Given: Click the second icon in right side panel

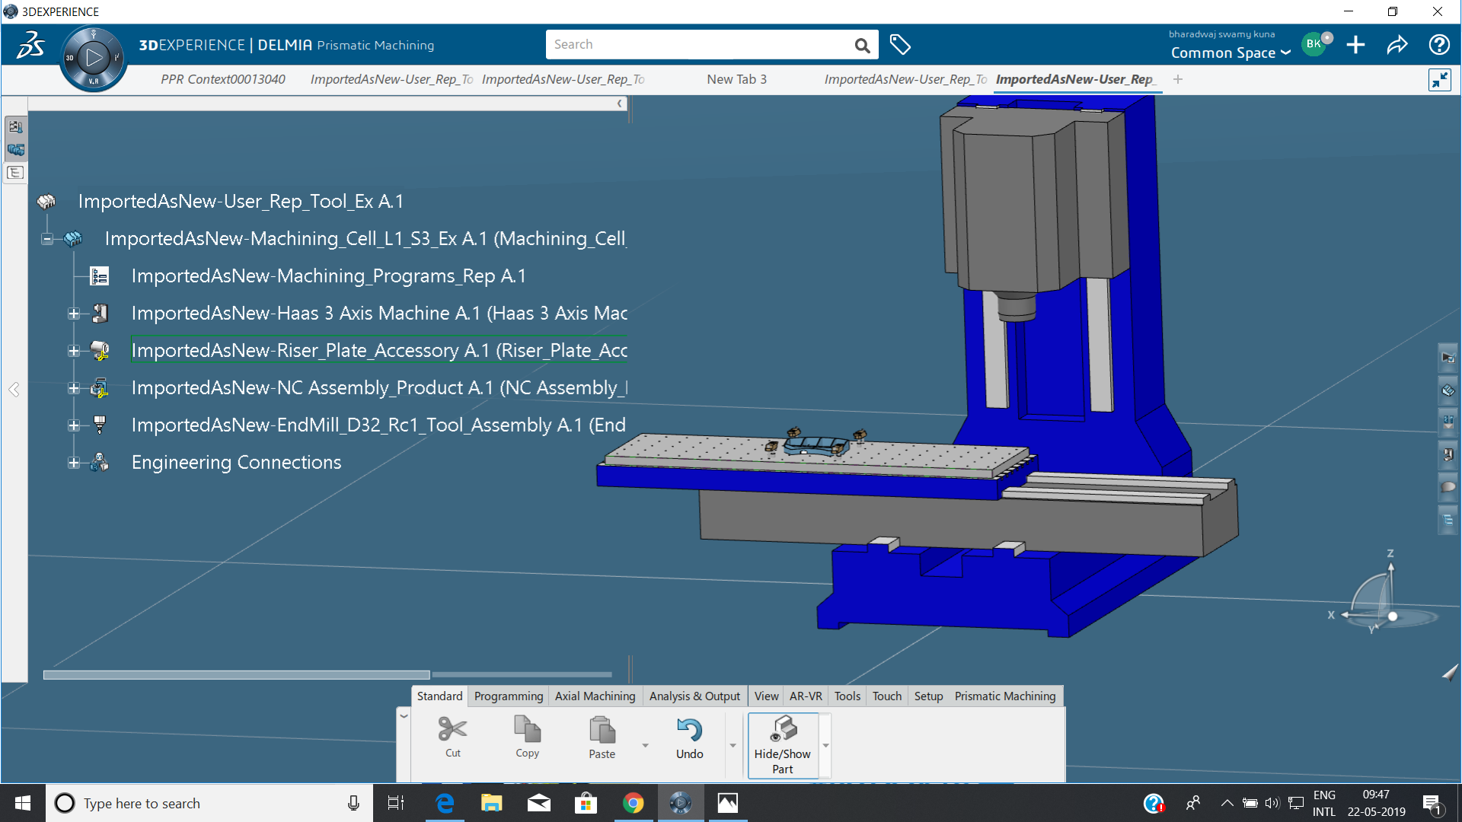Looking at the screenshot, I should pyautogui.click(x=1448, y=390).
